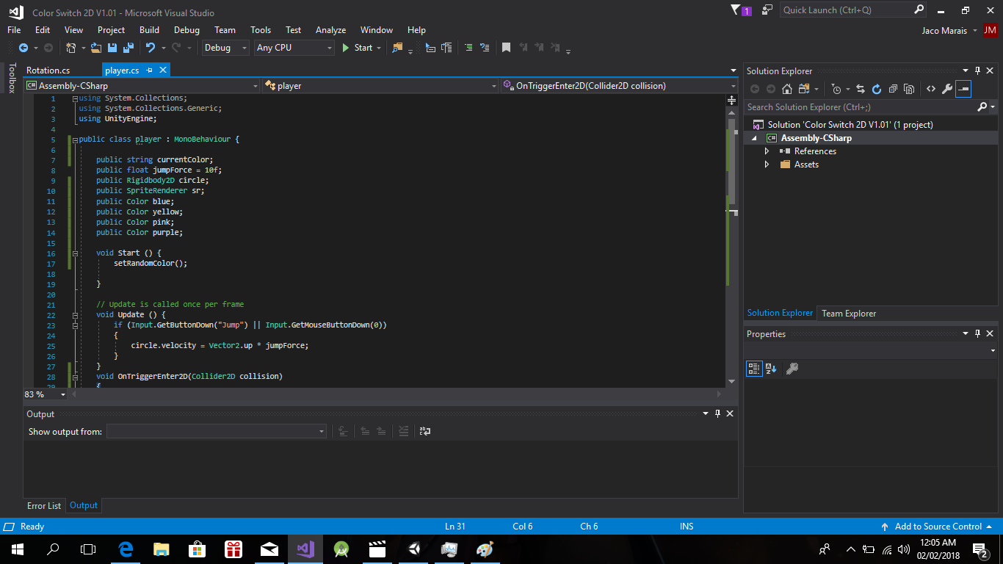
Task: Open Unity from the Windows taskbar
Action: pyautogui.click(x=414, y=549)
